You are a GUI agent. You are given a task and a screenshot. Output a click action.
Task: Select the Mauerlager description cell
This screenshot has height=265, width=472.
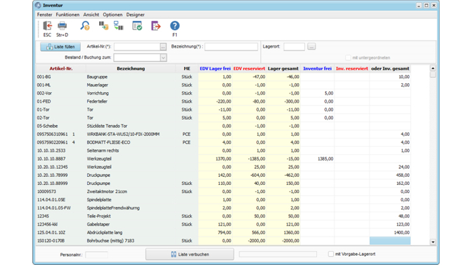coord(98,85)
